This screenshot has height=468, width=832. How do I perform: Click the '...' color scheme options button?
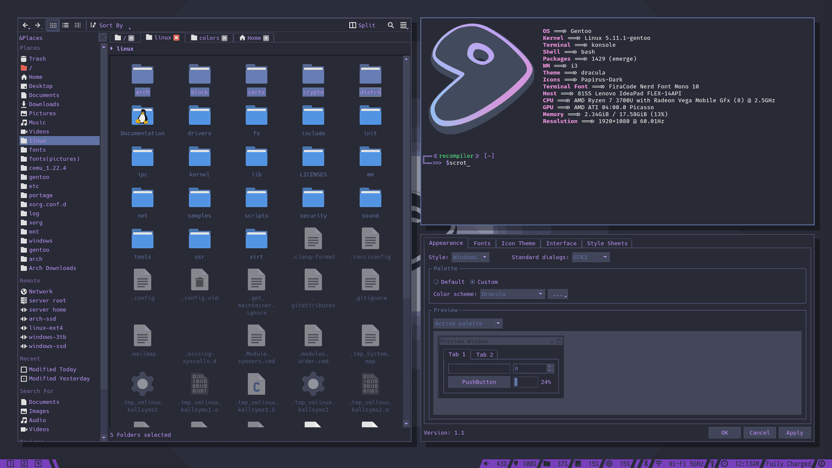point(558,294)
